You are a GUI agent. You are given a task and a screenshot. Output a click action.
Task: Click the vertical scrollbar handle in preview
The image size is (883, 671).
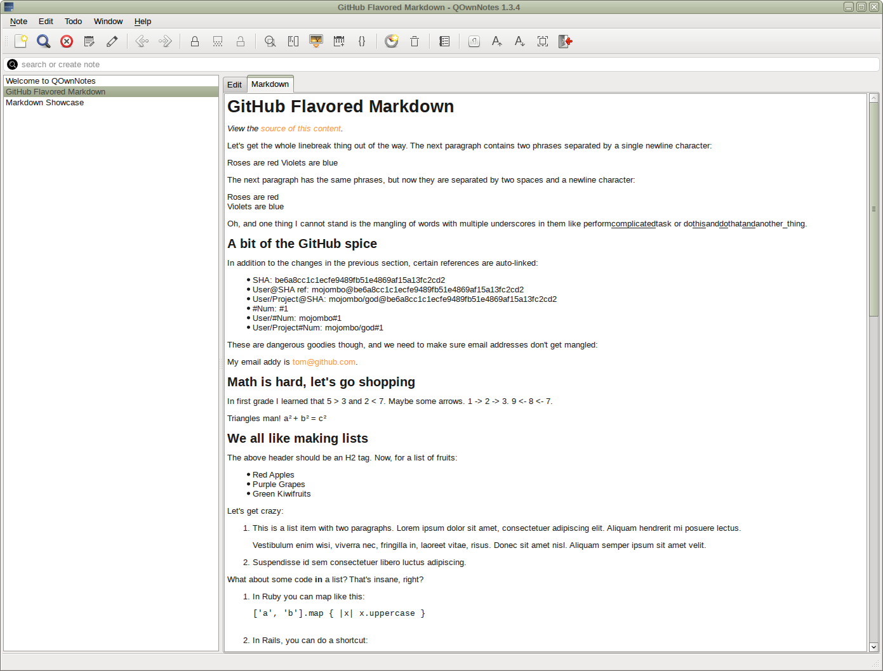tap(874, 209)
